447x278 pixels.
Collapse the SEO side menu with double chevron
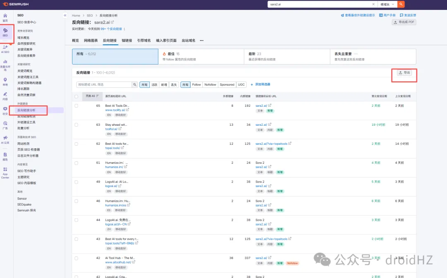[x=65, y=15]
